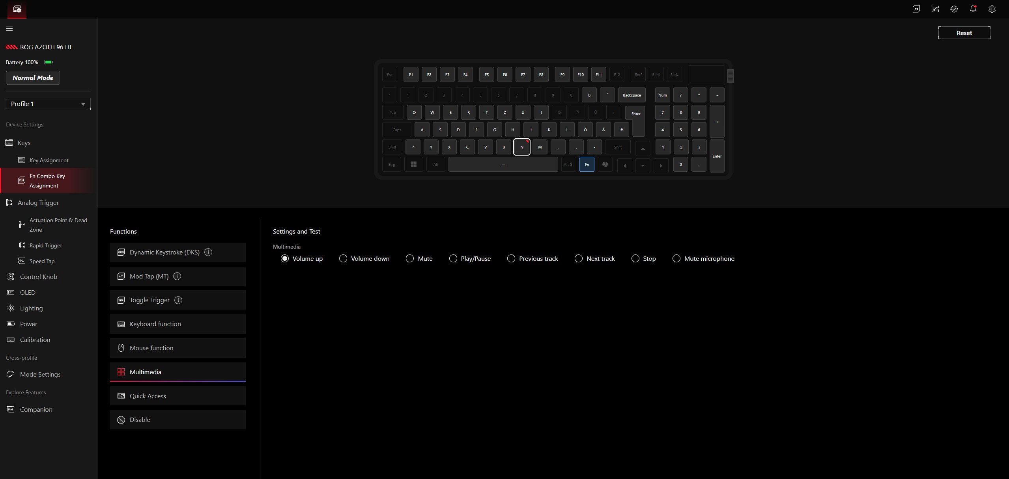Image resolution: width=1009 pixels, height=479 pixels.
Task: Click the Normal Mode button
Action: coord(33,78)
